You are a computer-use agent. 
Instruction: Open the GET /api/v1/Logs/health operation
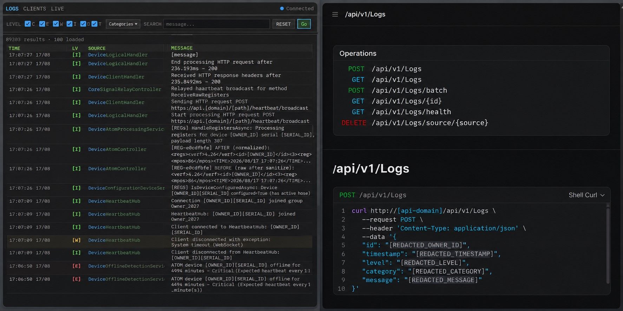point(401,112)
